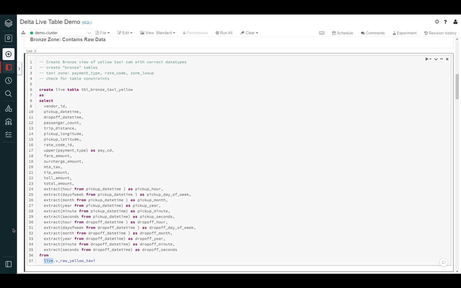Click the line ending in dropoff_seconds
Screen dimensions: 461x288
[110, 250]
